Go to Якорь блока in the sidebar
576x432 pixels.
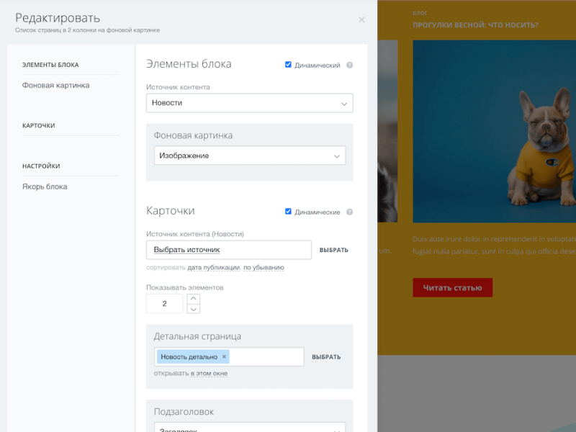click(45, 186)
